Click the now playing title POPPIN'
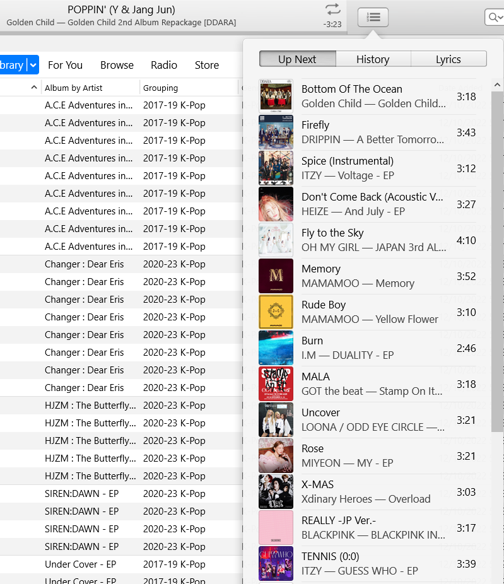Viewport: 504px width, 584px height. tap(121, 9)
